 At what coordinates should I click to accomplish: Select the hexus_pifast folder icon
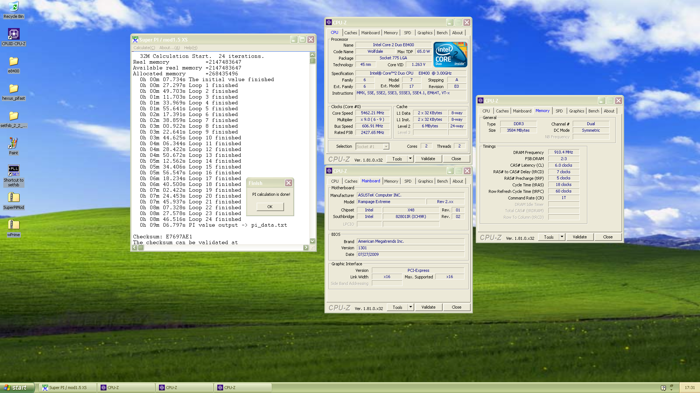(13, 92)
